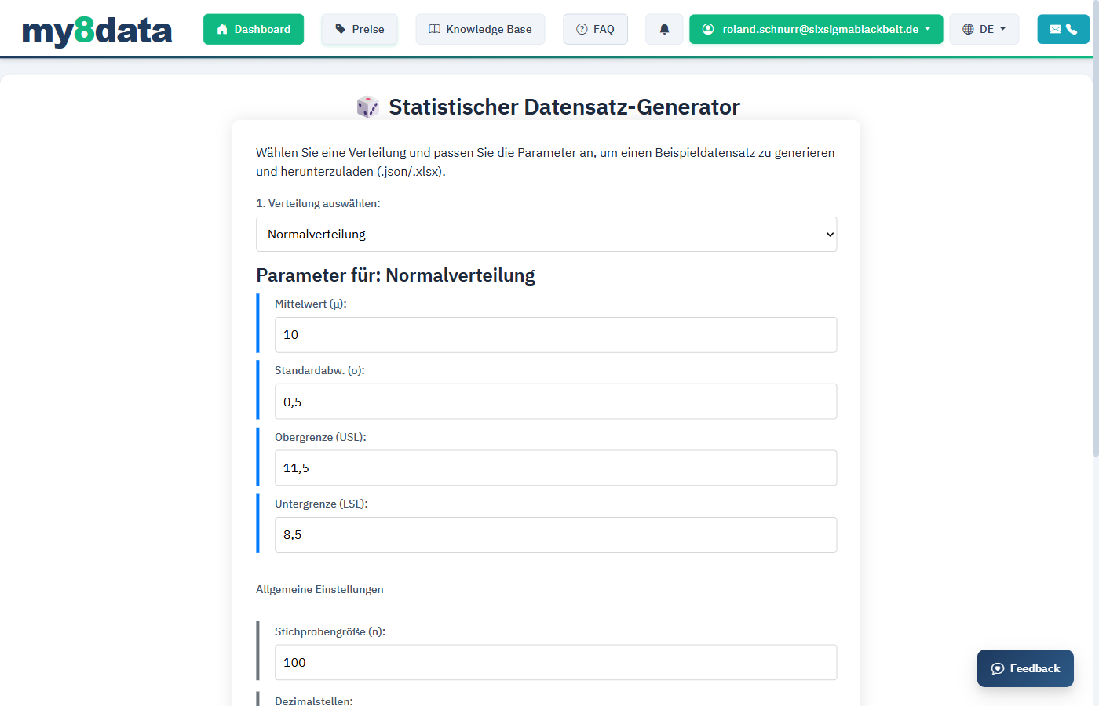Click the dice icon beside the title

367,107
